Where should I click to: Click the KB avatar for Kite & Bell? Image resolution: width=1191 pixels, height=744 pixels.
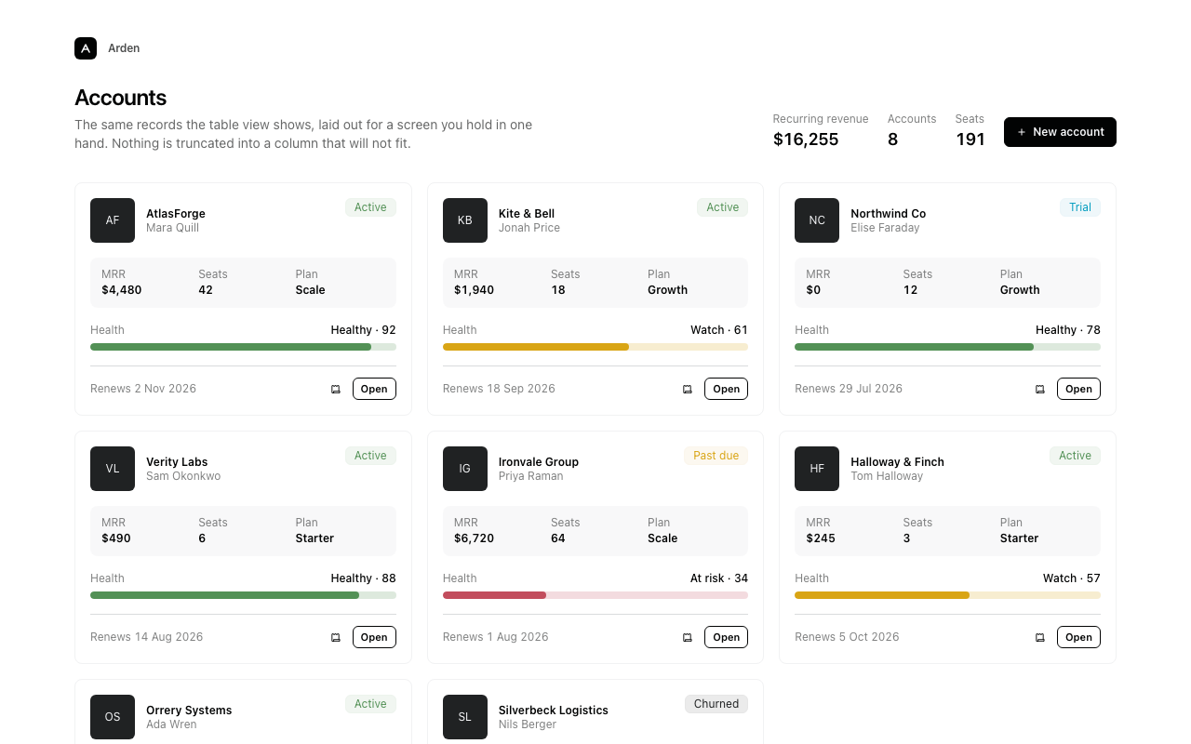coord(465,220)
